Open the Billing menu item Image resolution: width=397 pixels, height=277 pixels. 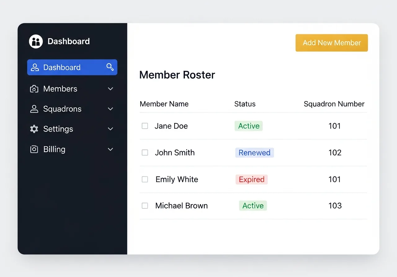click(72, 149)
